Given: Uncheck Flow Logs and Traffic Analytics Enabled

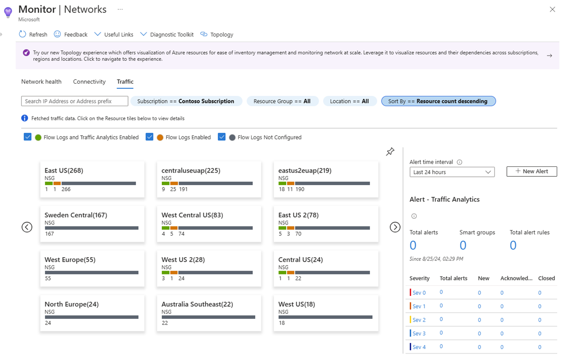Looking at the screenshot, I should (27, 137).
